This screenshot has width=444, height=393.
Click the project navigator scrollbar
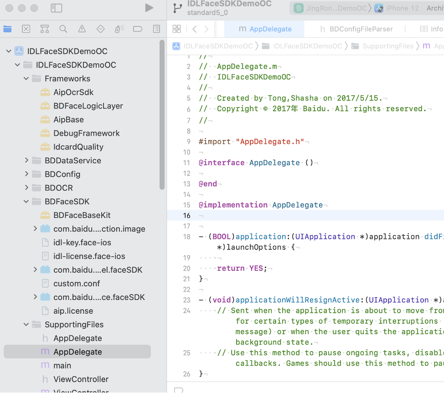pos(162,115)
